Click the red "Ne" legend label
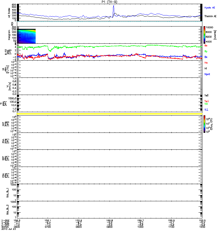 (206, 63)
